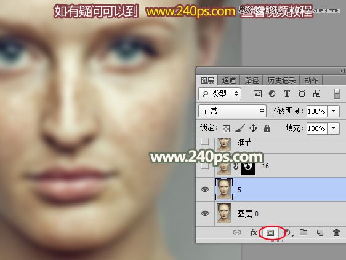This screenshot has height=260, width=346.
Task: Filter layers by smart object icon
Action: (x=316, y=94)
